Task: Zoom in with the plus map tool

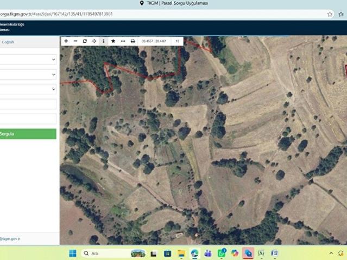Action: click(x=66, y=41)
